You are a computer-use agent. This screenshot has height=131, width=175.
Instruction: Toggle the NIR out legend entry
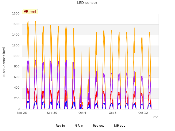(x=117, y=126)
